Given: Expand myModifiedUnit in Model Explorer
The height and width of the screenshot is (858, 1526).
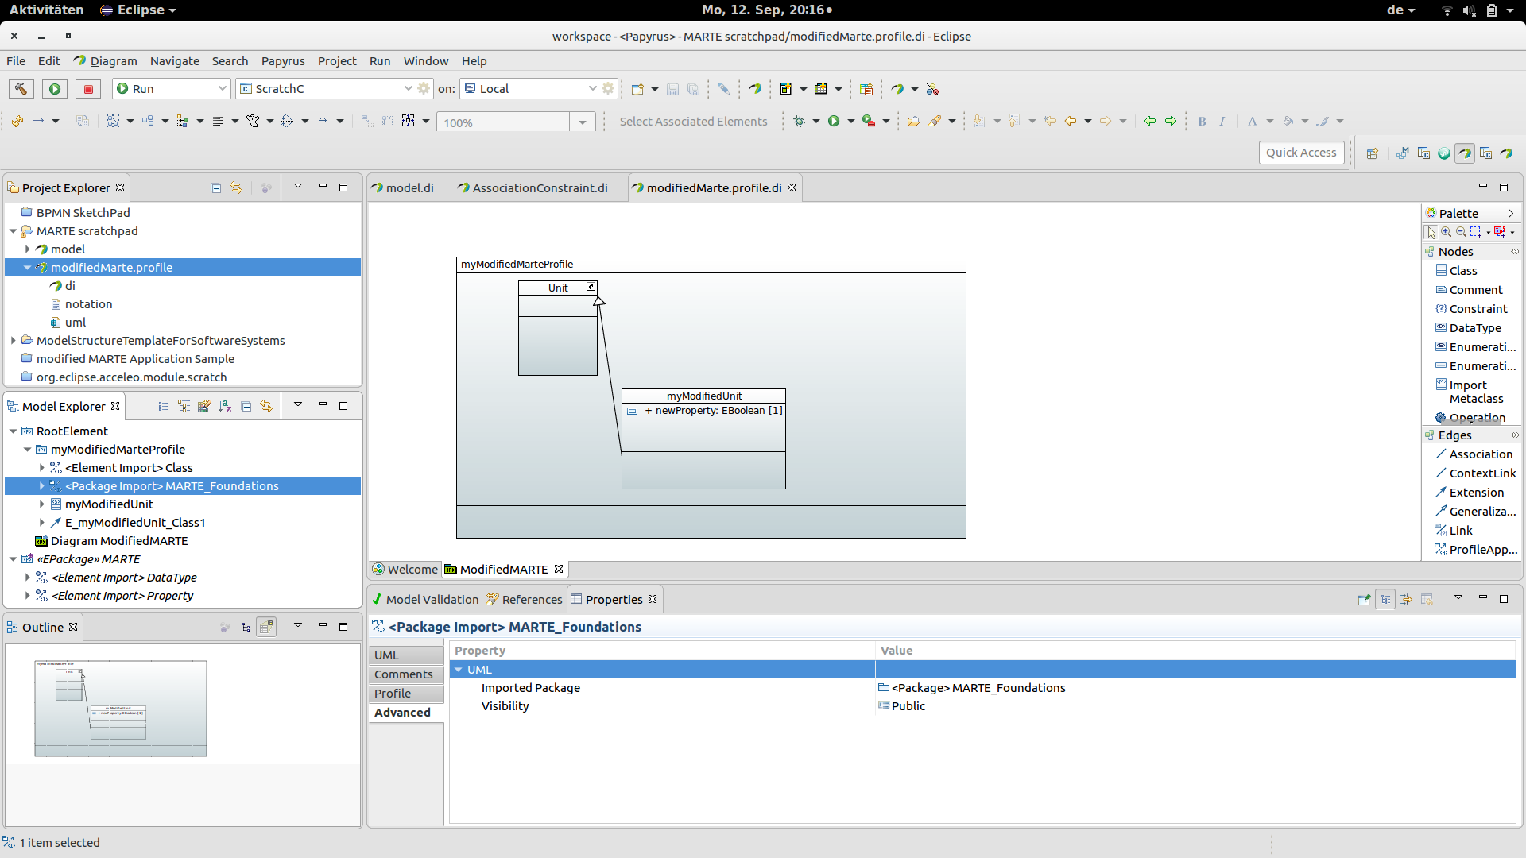Looking at the screenshot, I should tap(42, 504).
